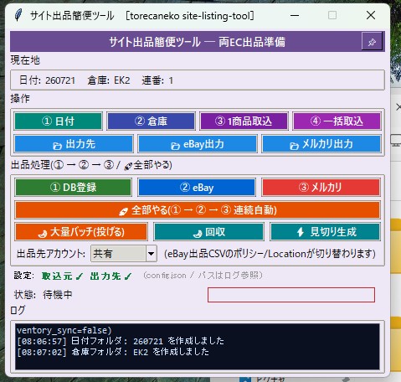
Task: Click the ① 日付 button
Action: (x=59, y=121)
